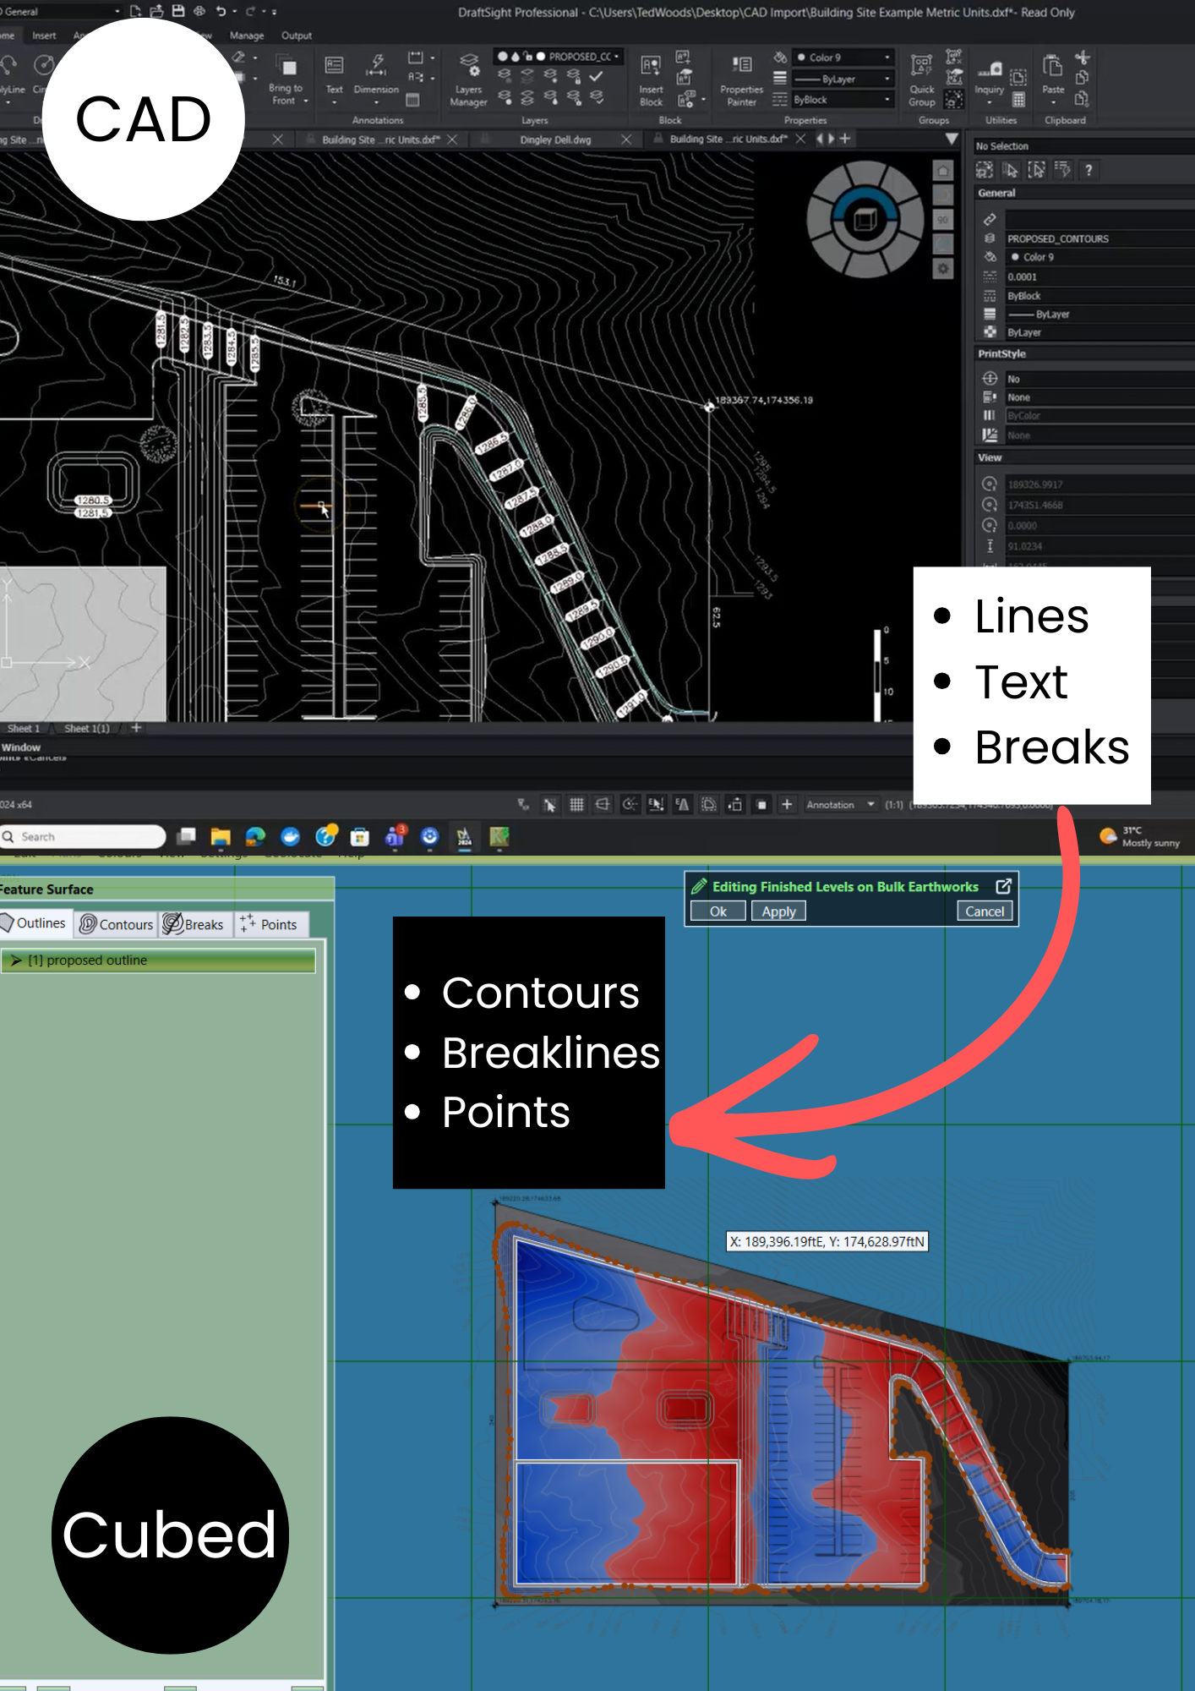
Task: Click Ok on Editing Finished Levels bar
Action: click(718, 911)
